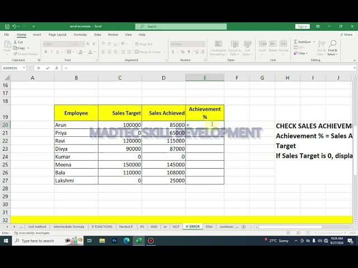Click the Borders icon
Image resolution: width=358 pixels, height=268 pixels.
click(x=69, y=52)
